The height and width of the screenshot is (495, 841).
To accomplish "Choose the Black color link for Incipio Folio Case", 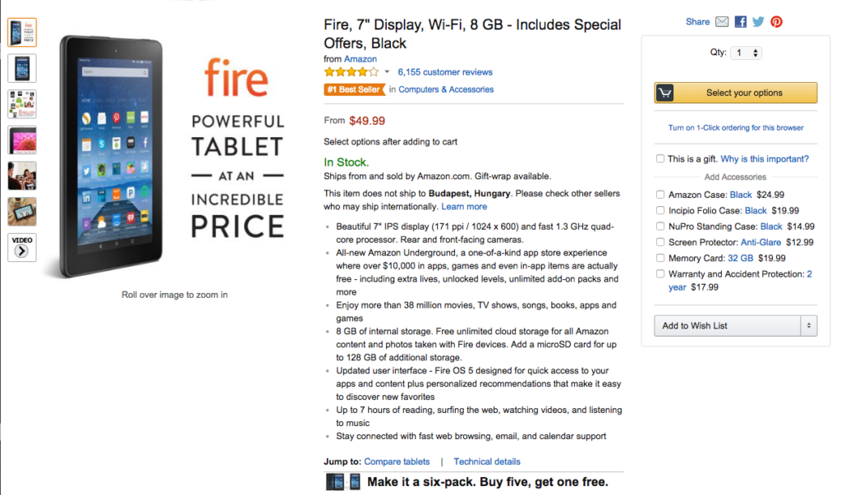I will 755,210.
